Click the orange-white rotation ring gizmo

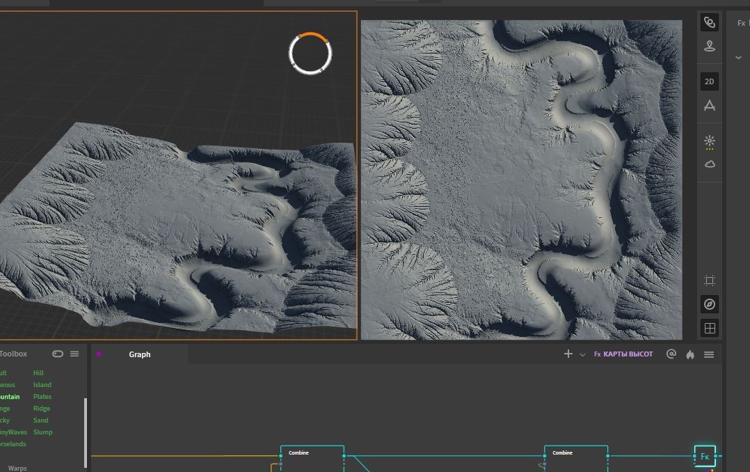pyautogui.click(x=310, y=54)
